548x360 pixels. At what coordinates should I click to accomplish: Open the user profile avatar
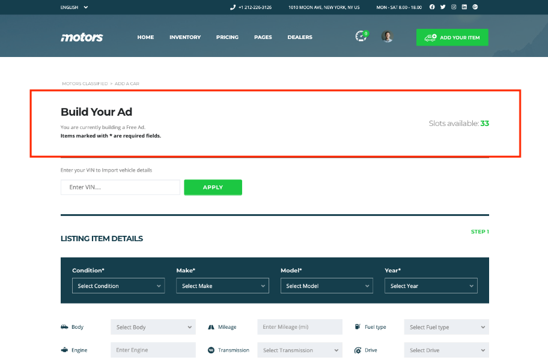point(388,37)
